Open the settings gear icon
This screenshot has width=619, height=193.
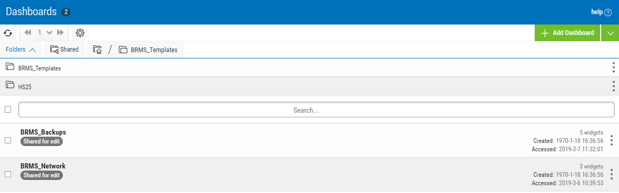click(x=80, y=33)
